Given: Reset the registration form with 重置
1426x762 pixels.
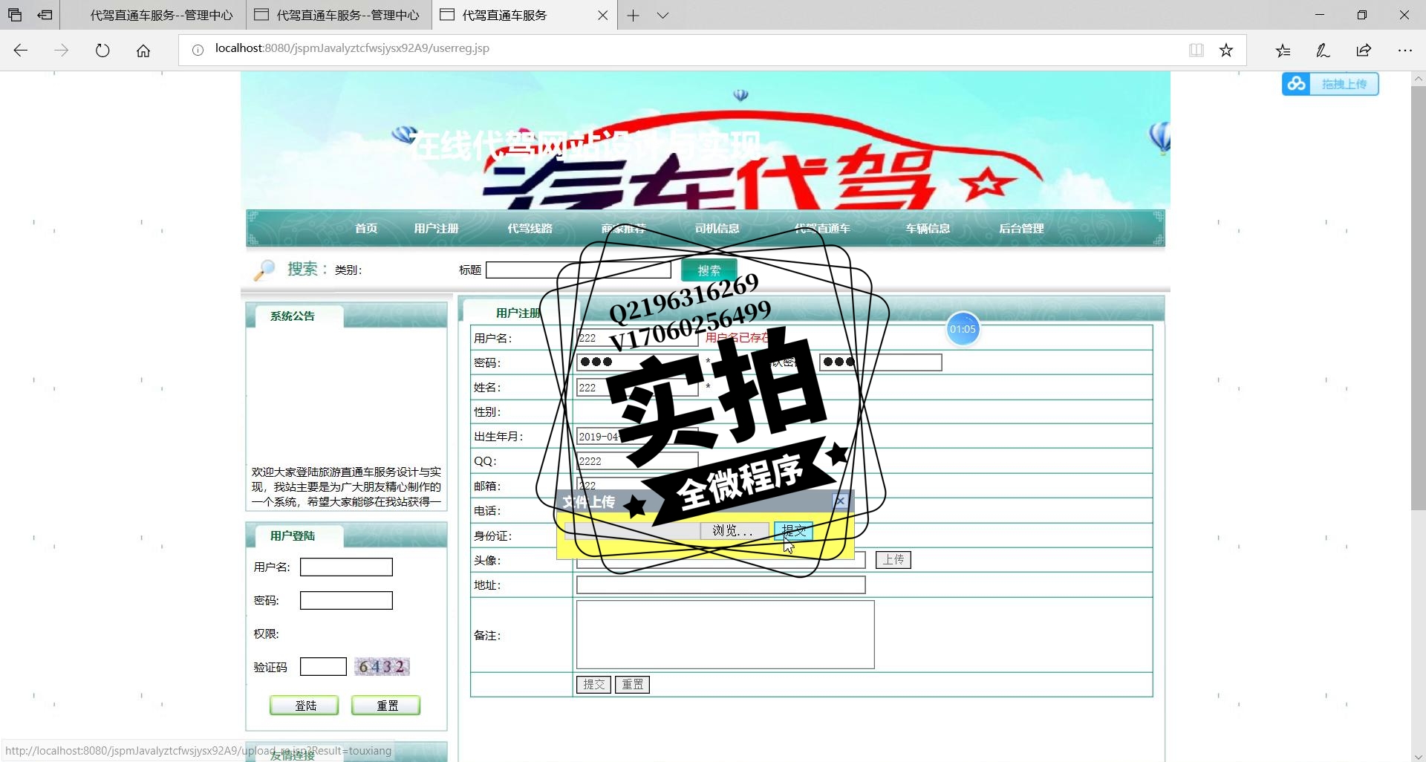Looking at the screenshot, I should point(633,685).
